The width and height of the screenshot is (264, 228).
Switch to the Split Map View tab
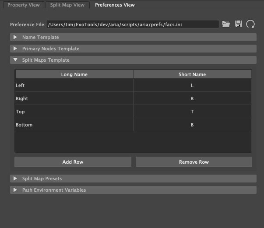pos(67,5)
